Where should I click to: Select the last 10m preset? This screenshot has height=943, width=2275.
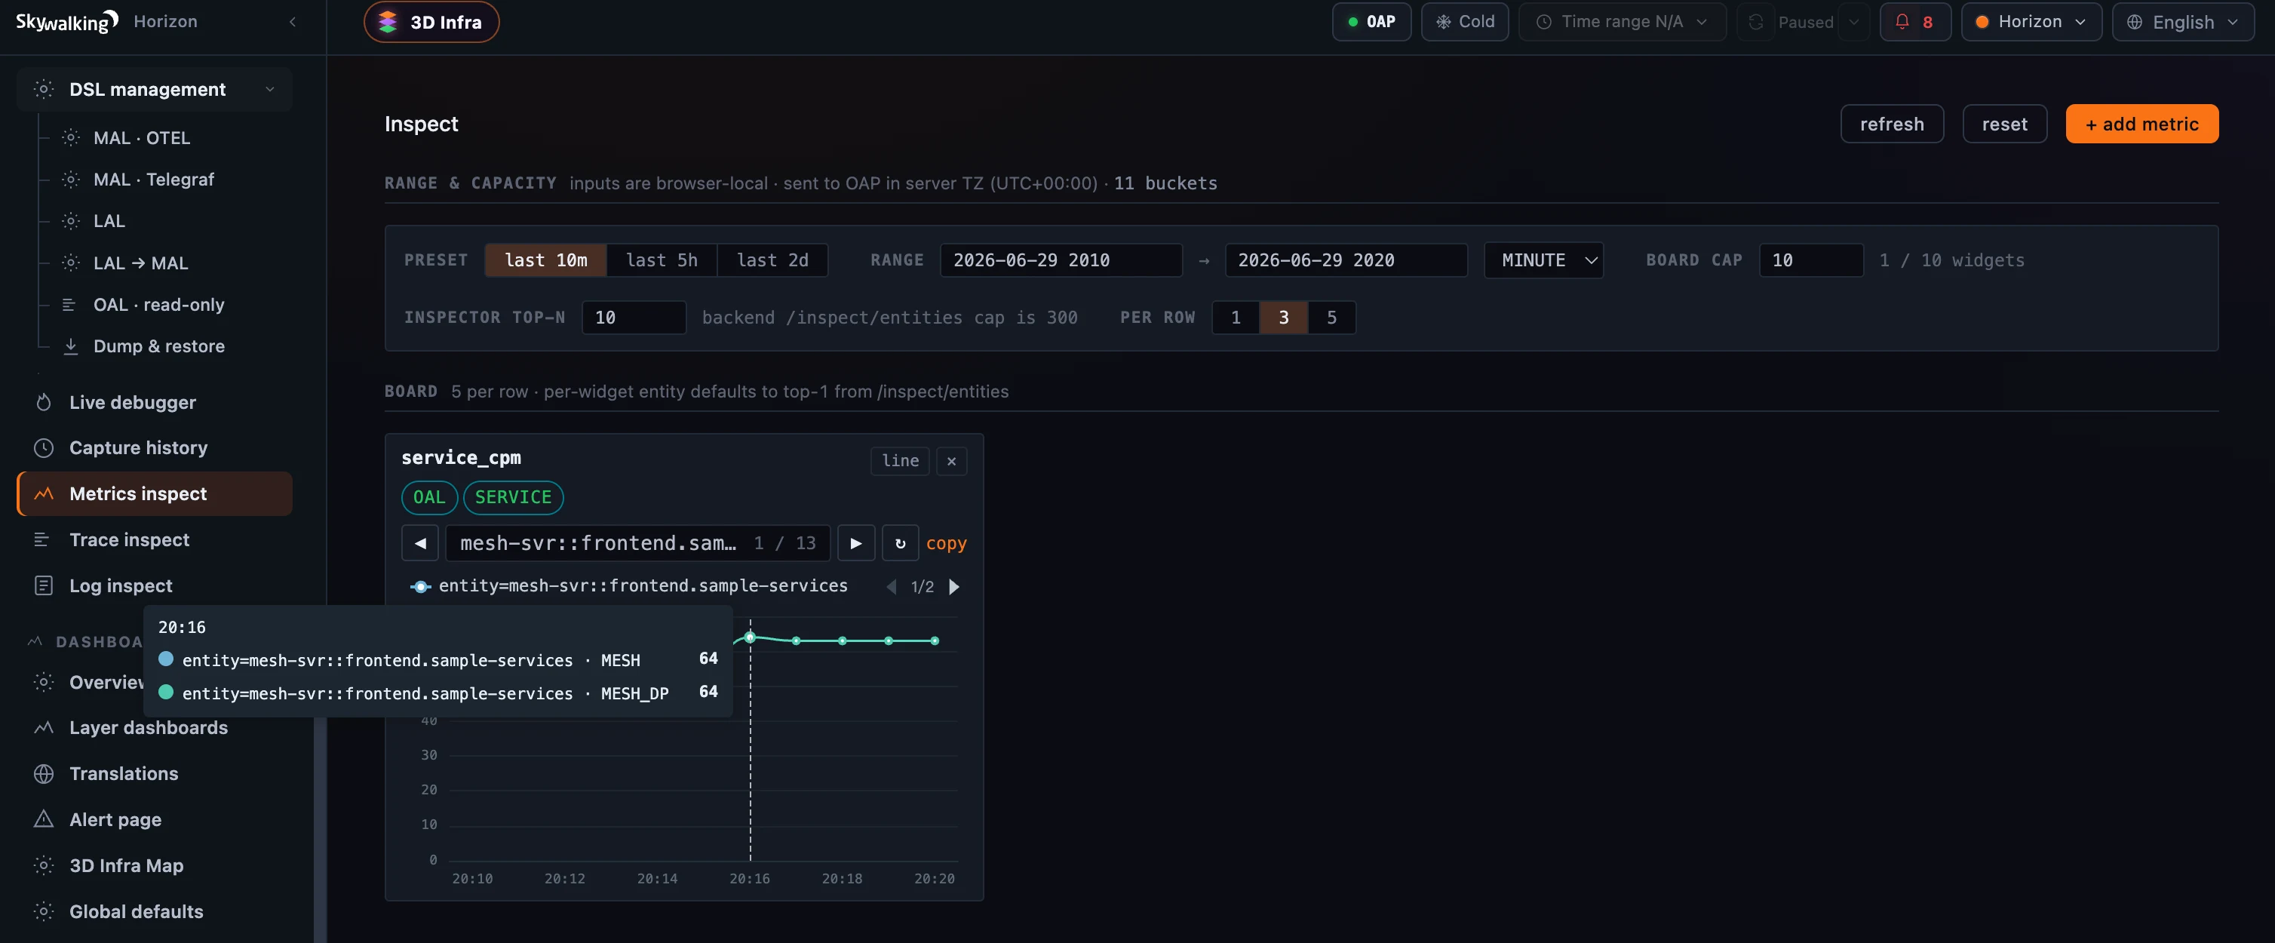click(546, 260)
